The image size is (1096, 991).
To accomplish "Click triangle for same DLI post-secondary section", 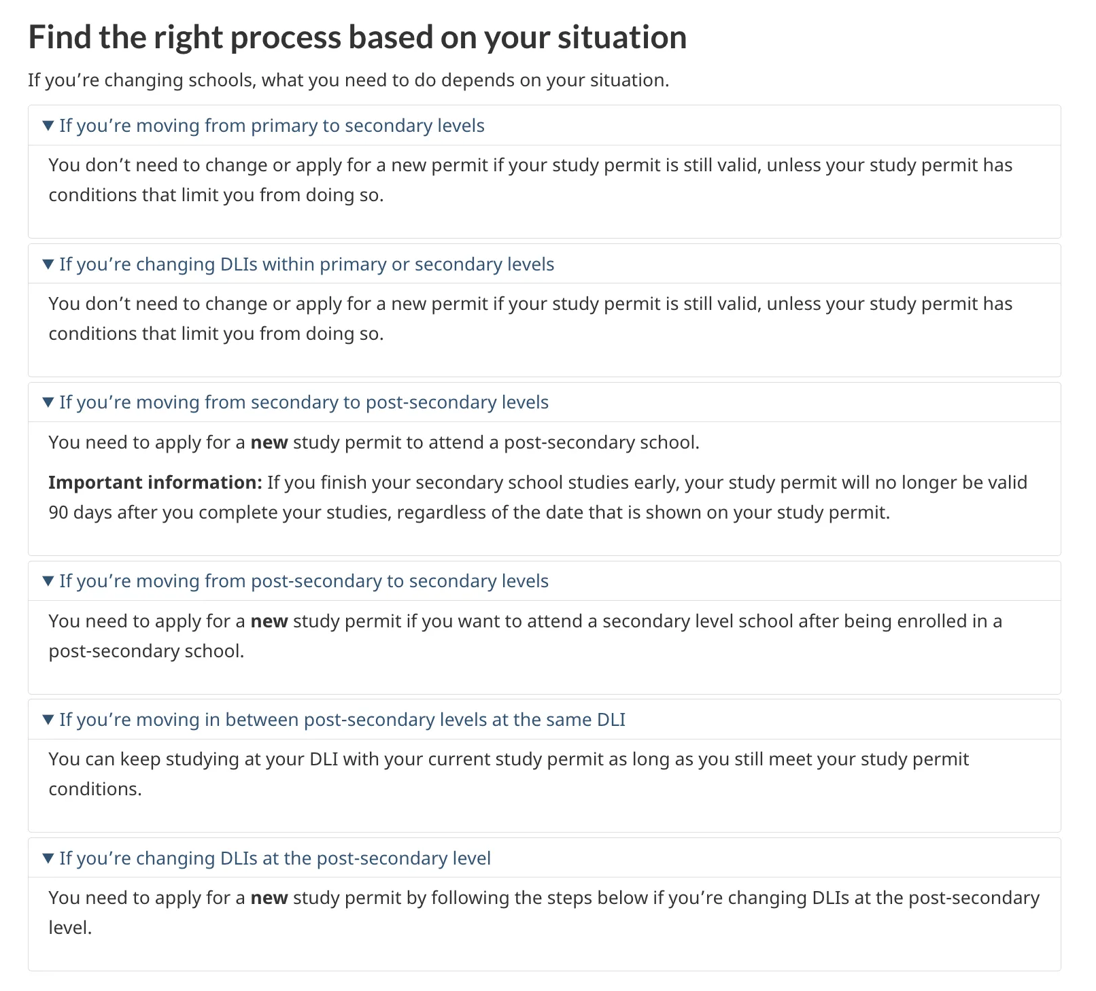I will point(48,720).
